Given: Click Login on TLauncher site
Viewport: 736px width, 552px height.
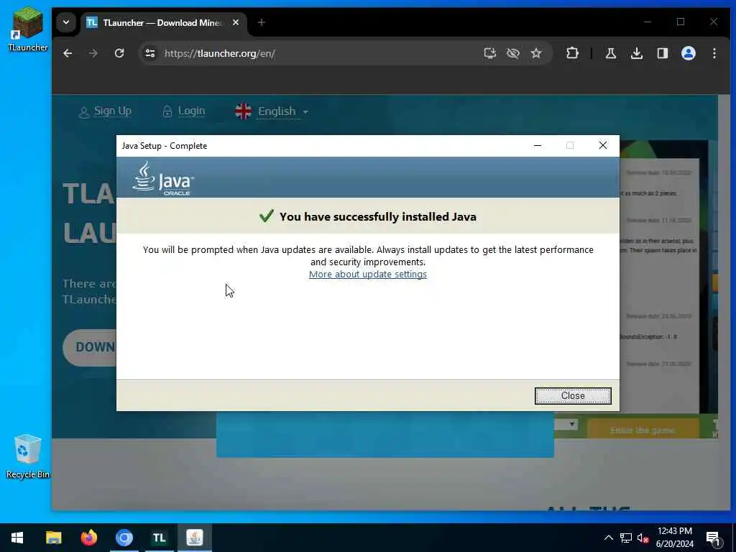Looking at the screenshot, I should [184, 111].
